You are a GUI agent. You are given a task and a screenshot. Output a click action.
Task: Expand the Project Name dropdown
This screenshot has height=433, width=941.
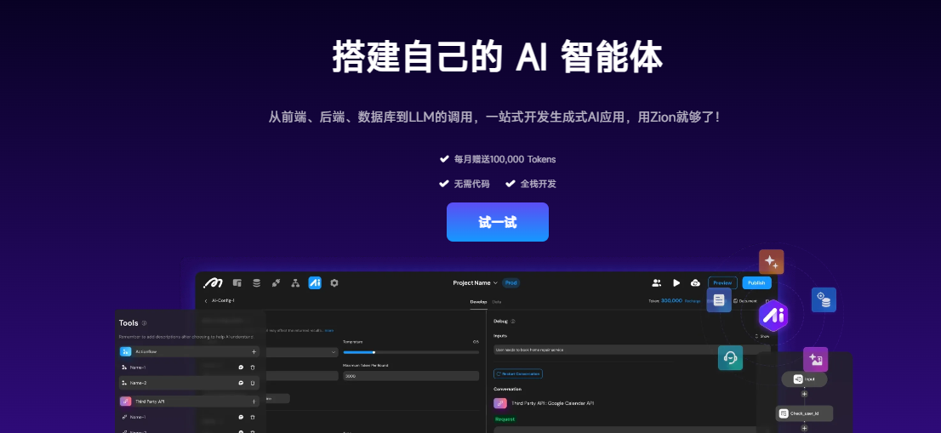[x=476, y=283]
